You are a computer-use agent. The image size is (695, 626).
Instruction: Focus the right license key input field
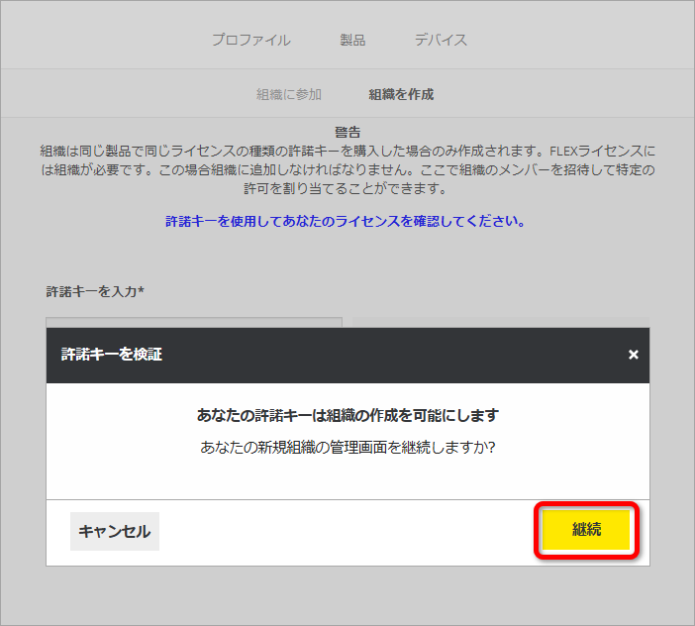(x=500, y=322)
